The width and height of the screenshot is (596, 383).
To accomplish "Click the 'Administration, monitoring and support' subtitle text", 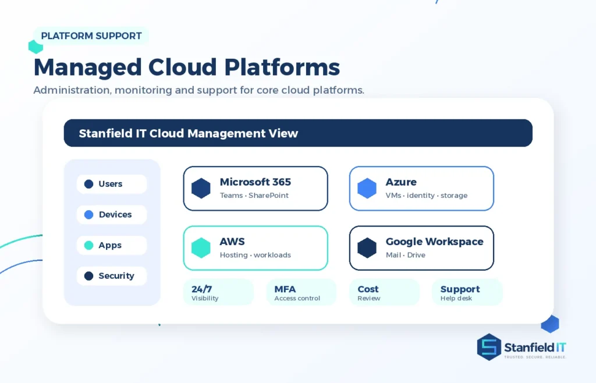I will click(x=199, y=90).
